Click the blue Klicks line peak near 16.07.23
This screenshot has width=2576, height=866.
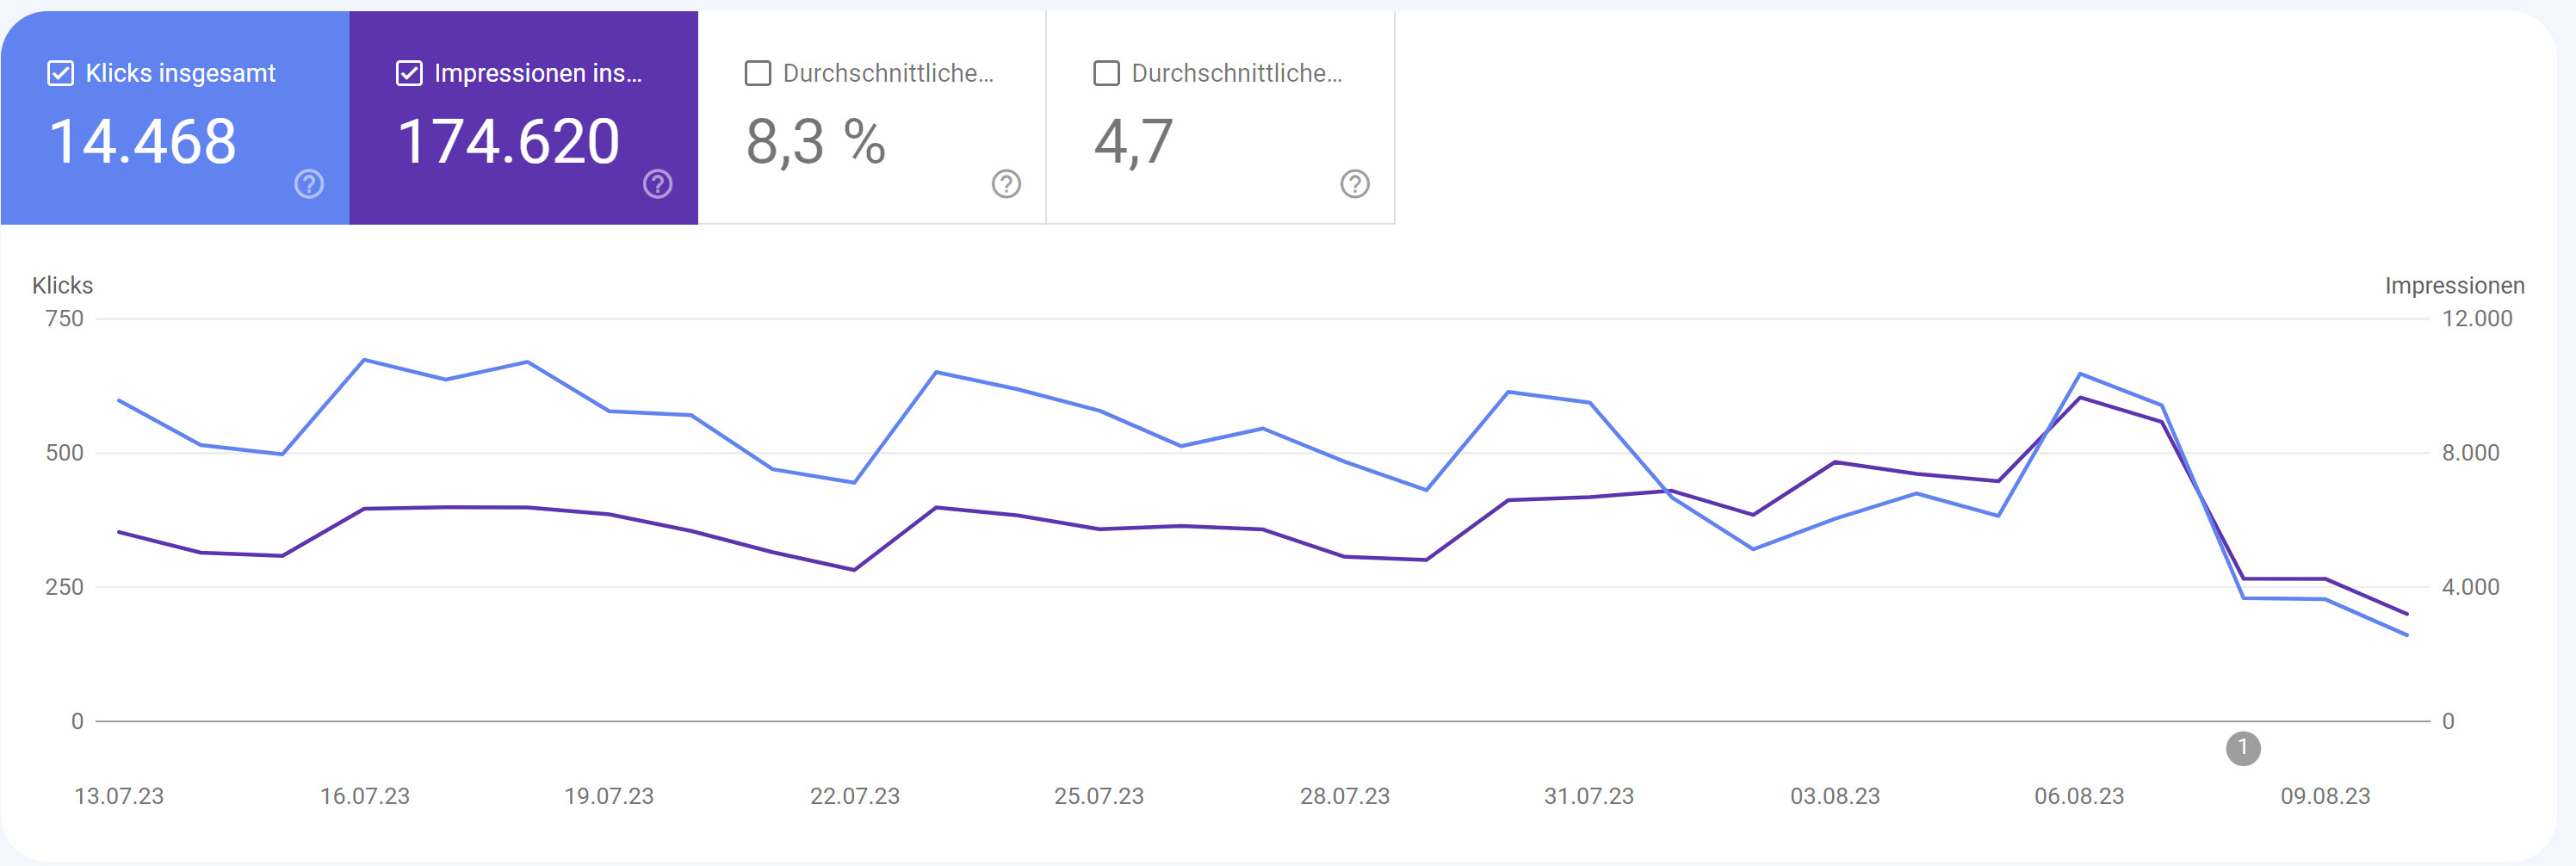click(x=365, y=358)
